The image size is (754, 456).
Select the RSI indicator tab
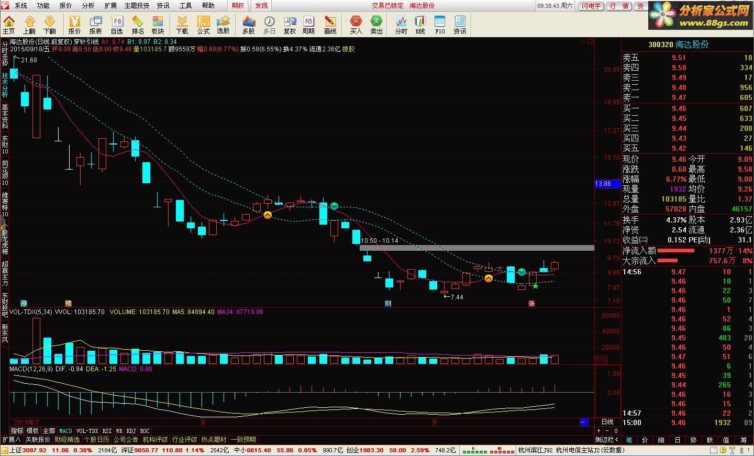point(107,431)
